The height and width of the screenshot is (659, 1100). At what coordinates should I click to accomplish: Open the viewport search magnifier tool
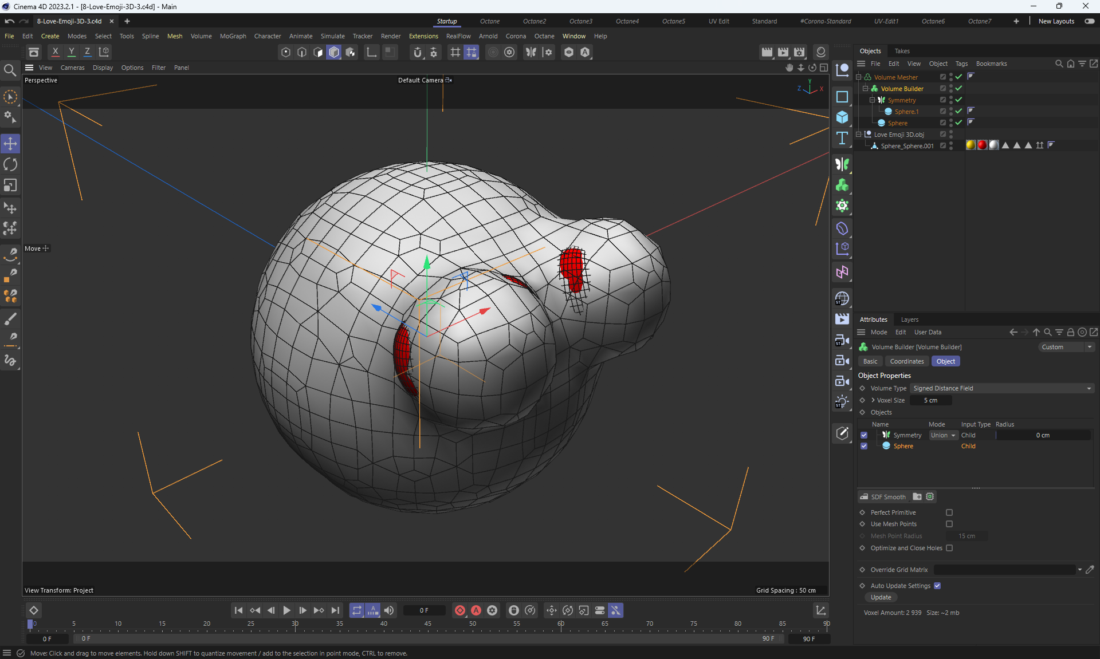pyautogui.click(x=10, y=70)
